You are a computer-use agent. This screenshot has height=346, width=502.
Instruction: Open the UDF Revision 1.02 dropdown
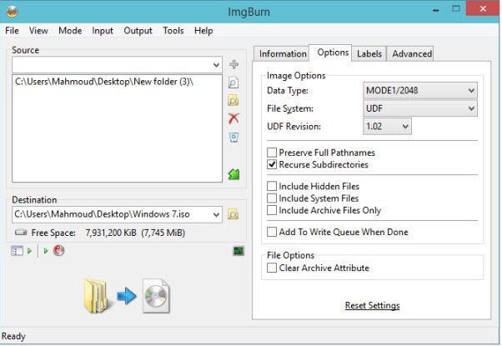pos(387,127)
